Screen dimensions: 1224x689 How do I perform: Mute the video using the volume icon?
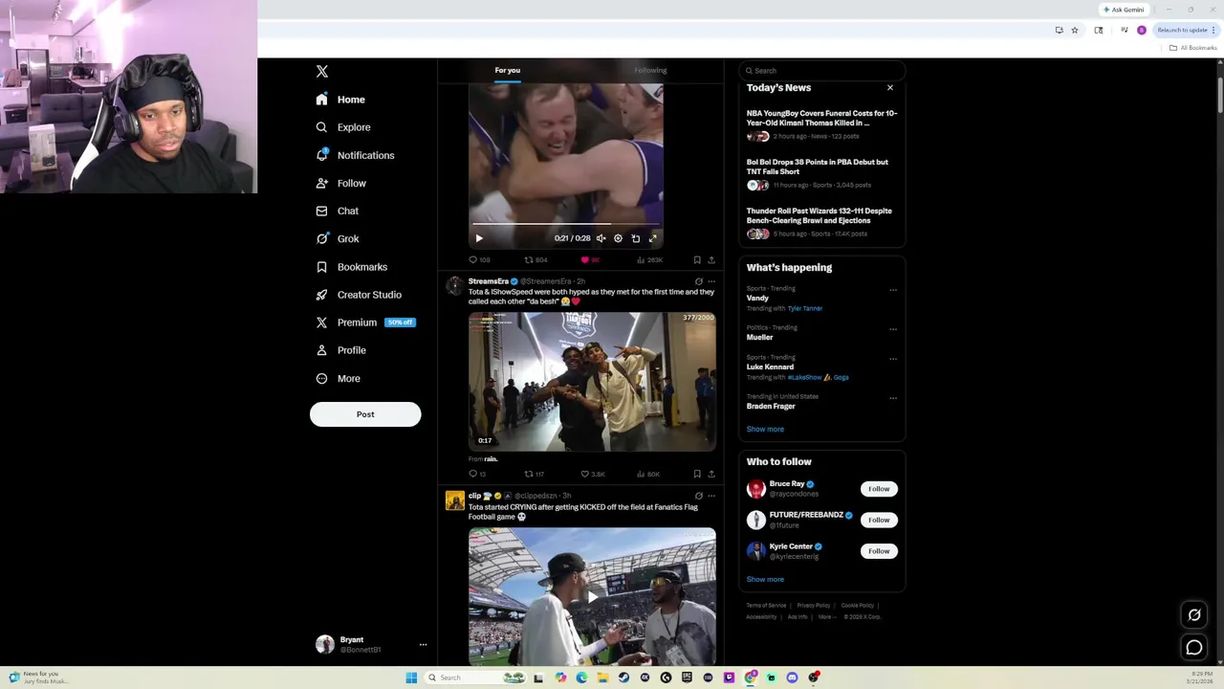[x=601, y=238]
